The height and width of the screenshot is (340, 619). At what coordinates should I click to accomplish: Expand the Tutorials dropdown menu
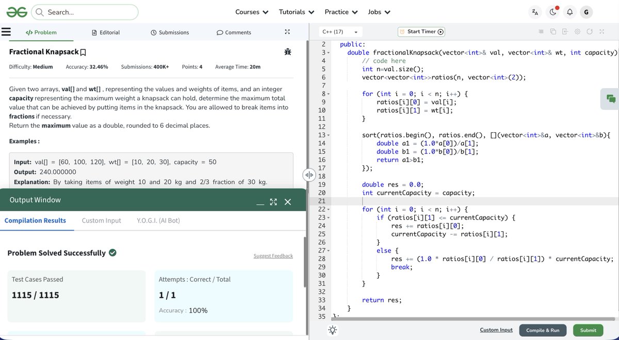297,12
